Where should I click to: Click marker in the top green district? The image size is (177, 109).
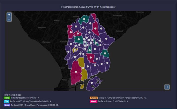[x=84, y=19]
